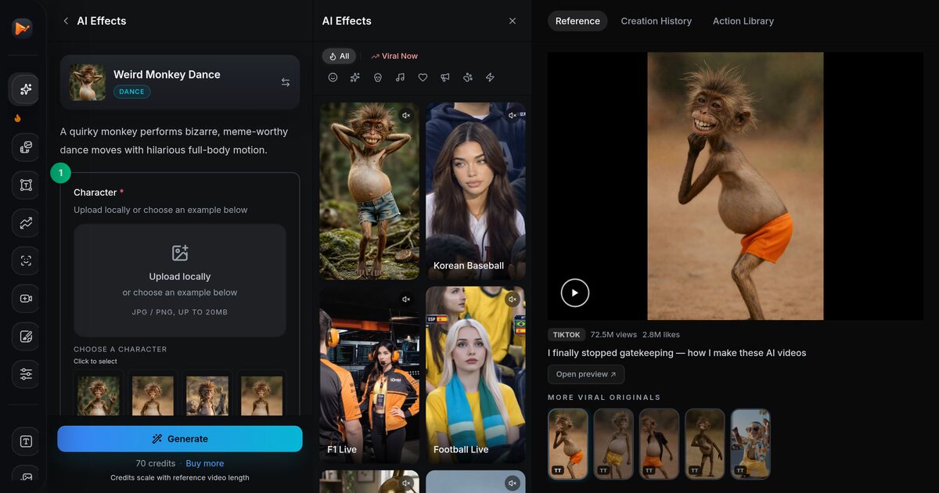The height and width of the screenshot is (493, 939).
Task: Select the Viral Now filter
Action: 394,56
